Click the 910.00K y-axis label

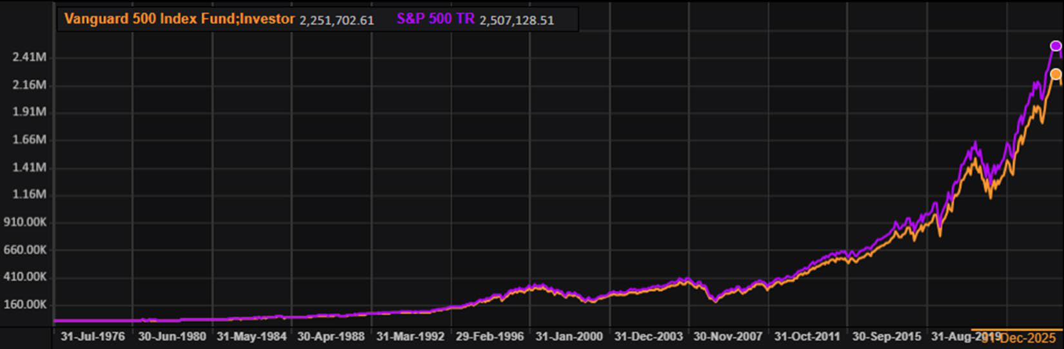(26, 222)
